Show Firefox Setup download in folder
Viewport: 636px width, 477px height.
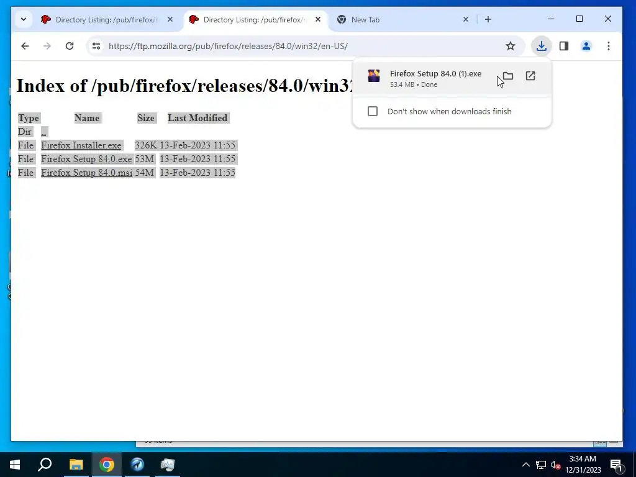tap(508, 76)
